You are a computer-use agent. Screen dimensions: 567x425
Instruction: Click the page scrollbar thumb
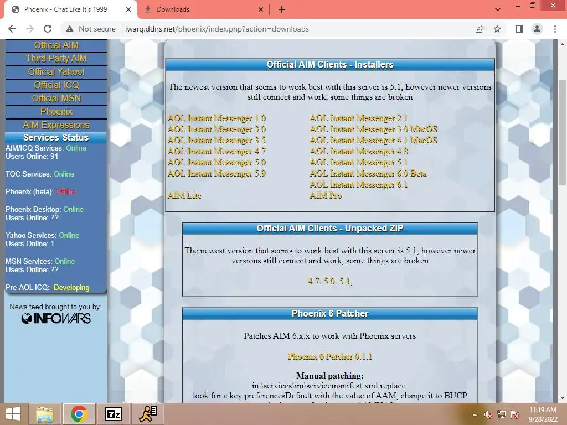(x=562, y=132)
